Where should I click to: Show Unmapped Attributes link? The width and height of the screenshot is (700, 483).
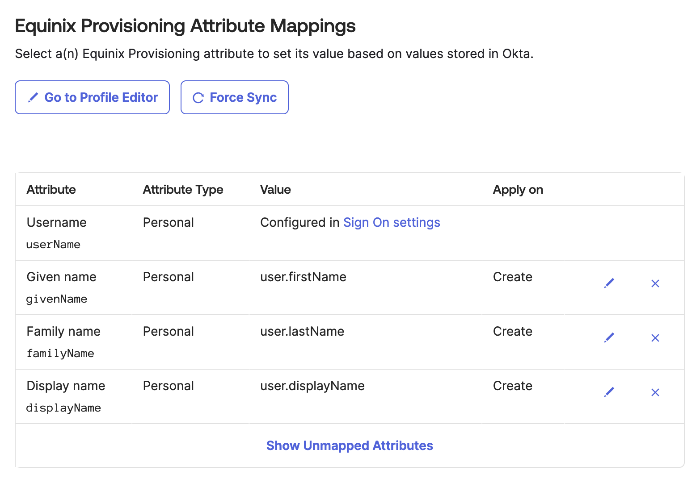(x=350, y=446)
